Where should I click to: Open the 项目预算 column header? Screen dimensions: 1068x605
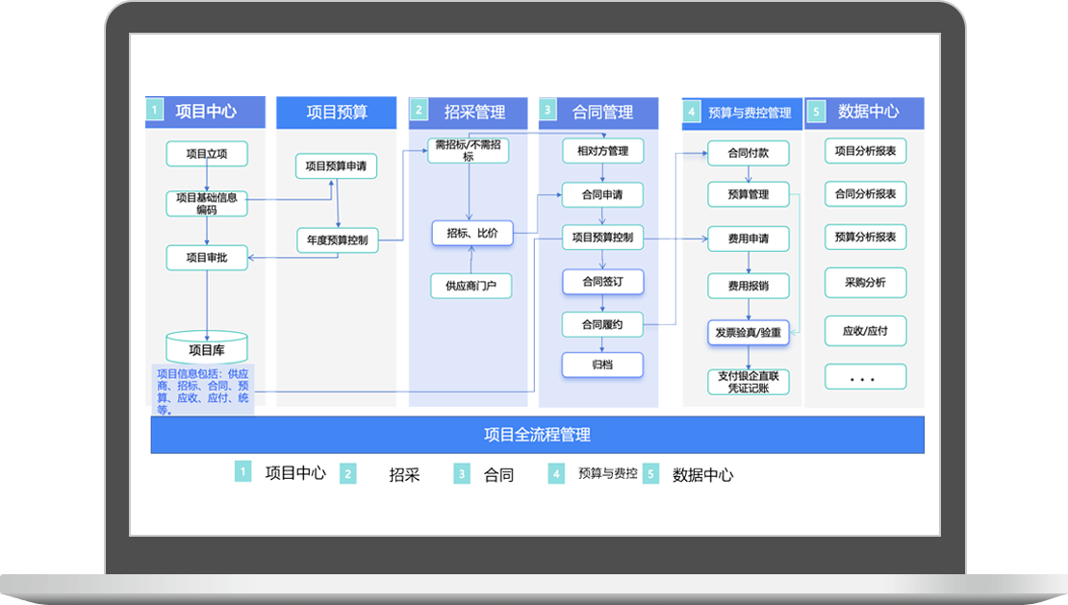coord(336,113)
